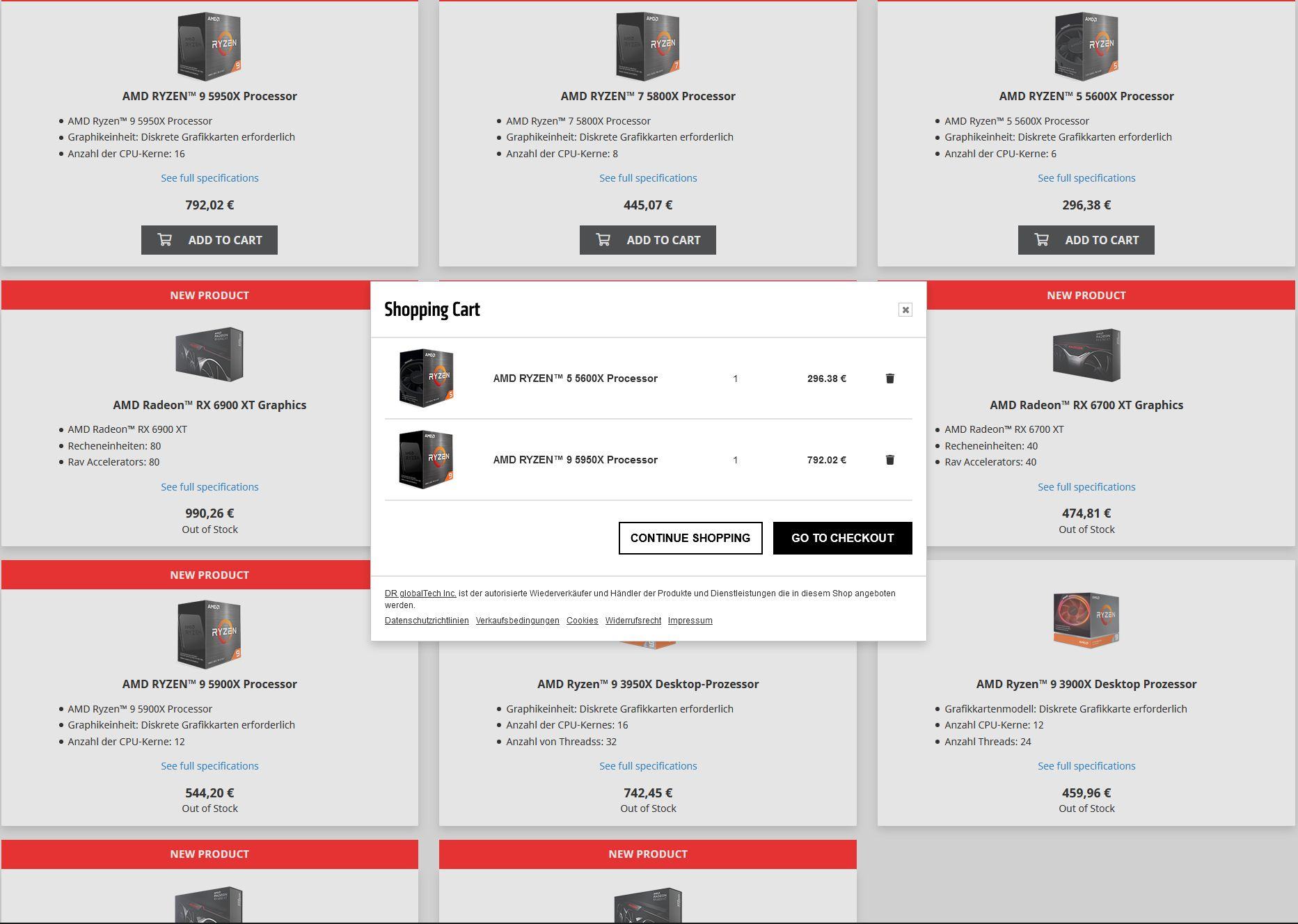Click the Ryzen 9 3900X product box image

pos(1086,620)
